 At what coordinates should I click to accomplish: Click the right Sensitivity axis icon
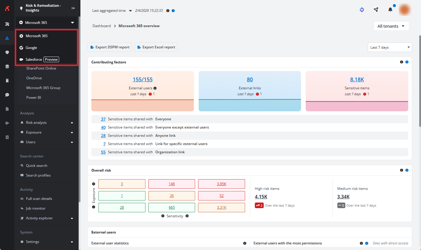tap(187, 216)
